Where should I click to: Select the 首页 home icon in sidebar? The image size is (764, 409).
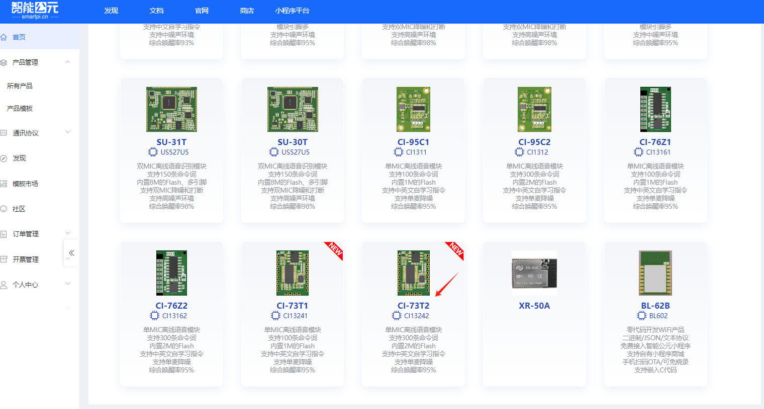[5, 37]
